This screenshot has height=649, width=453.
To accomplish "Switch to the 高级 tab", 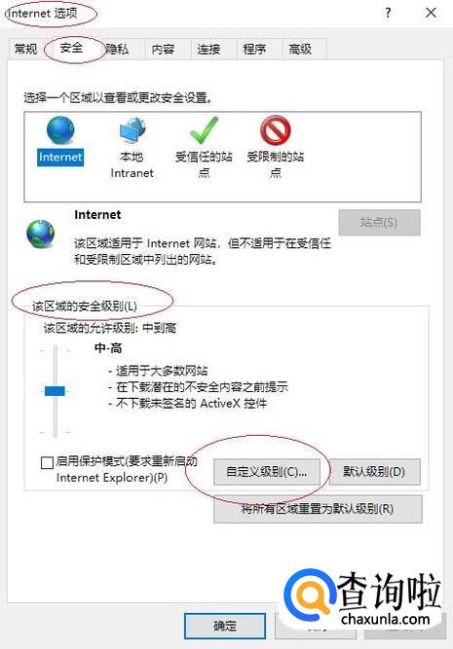I will (300, 50).
